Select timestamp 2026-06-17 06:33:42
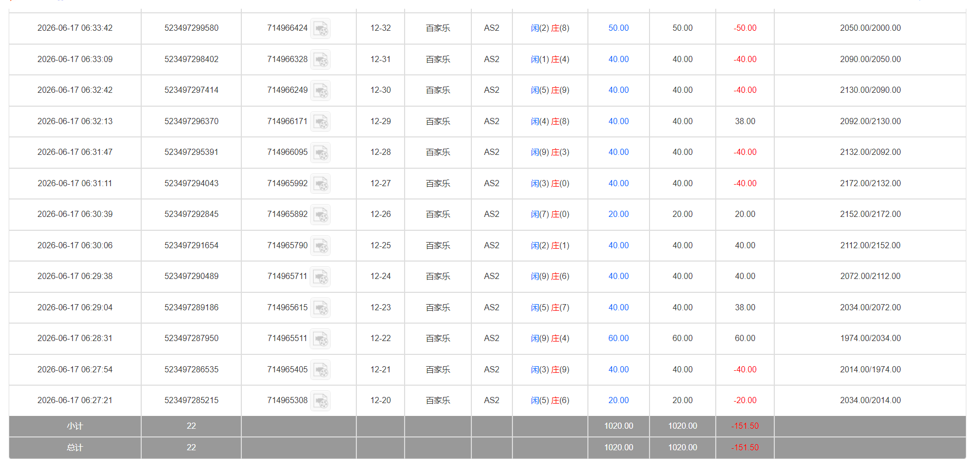The width and height of the screenshot is (973, 459). click(75, 28)
